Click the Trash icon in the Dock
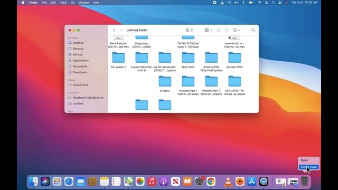 (304, 182)
